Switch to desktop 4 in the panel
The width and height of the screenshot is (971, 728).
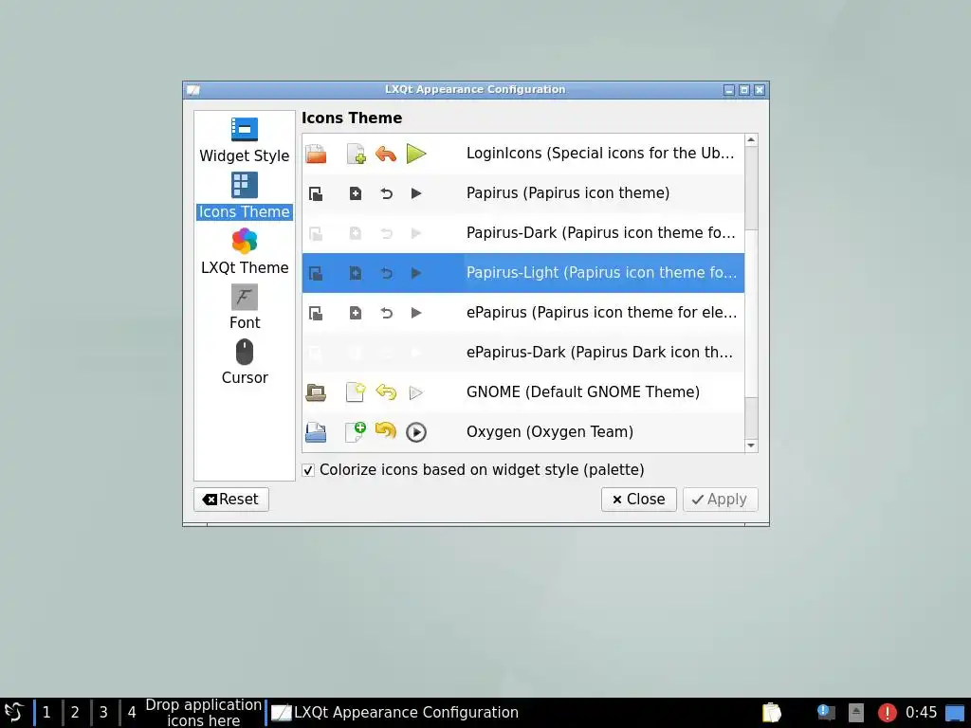tap(132, 713)
